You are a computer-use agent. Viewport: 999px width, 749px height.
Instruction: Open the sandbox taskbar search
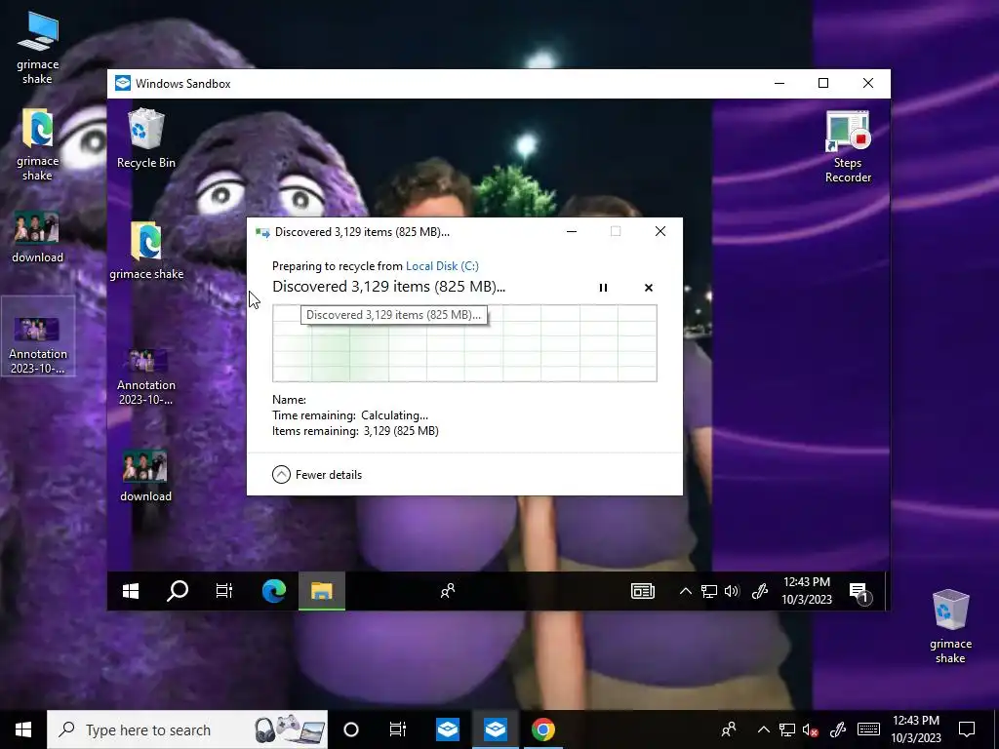[x=178, y=591]
